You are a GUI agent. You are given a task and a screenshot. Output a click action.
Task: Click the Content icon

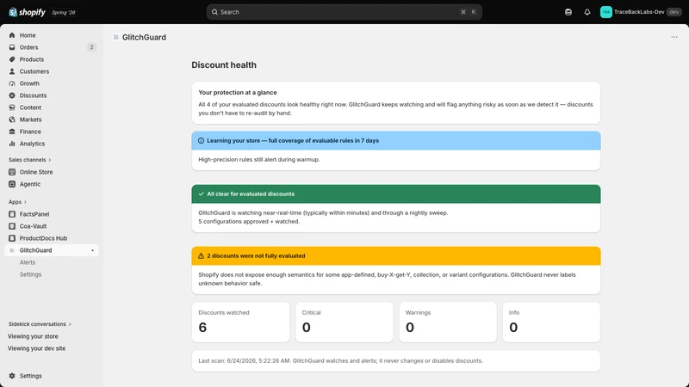pos(12,107)
